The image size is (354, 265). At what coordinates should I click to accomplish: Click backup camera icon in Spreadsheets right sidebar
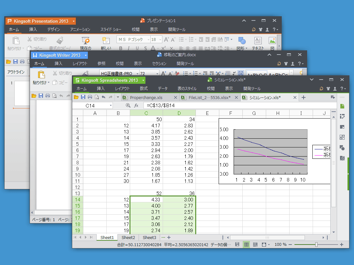click(342, 158)
